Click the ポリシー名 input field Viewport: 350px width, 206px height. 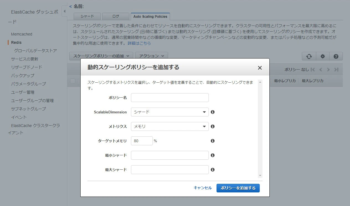(170, 98)
